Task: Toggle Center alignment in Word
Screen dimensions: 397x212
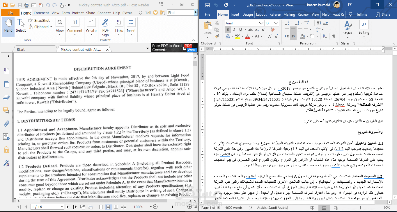Action: 293,30
